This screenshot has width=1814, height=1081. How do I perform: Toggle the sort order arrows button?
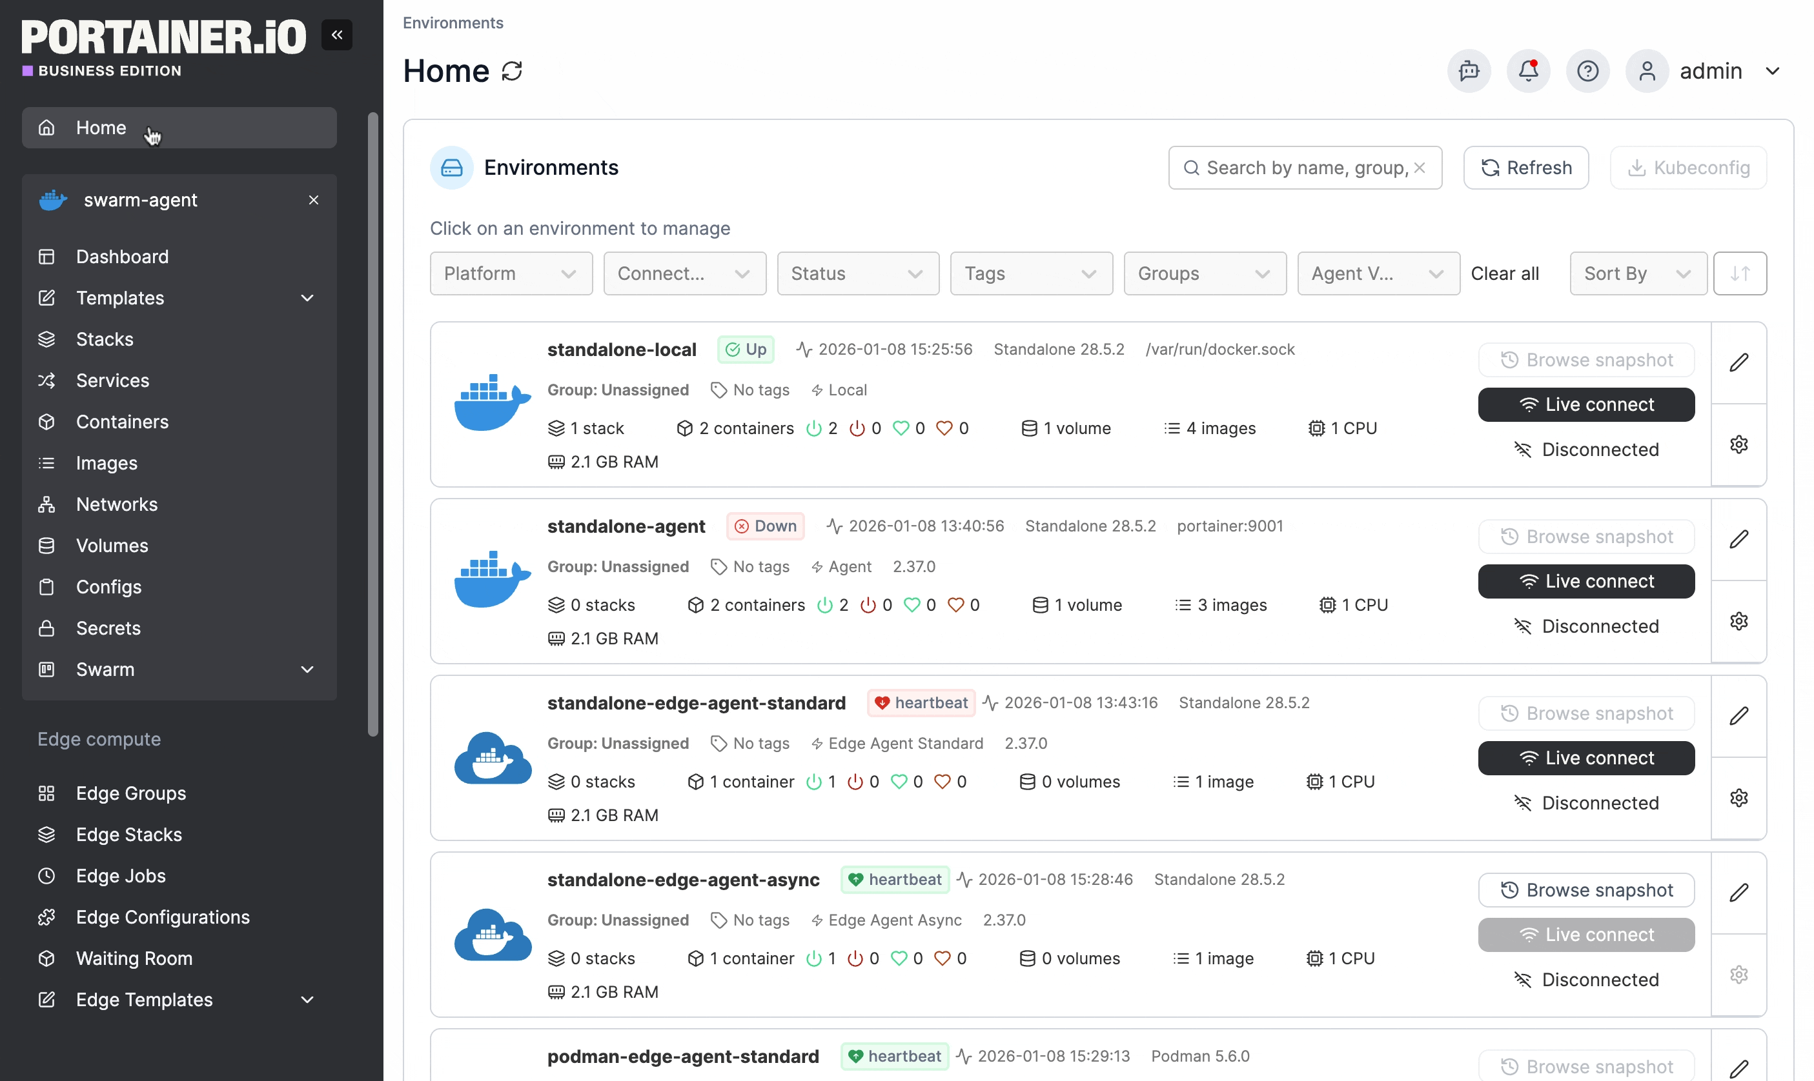pos(1739,273)
